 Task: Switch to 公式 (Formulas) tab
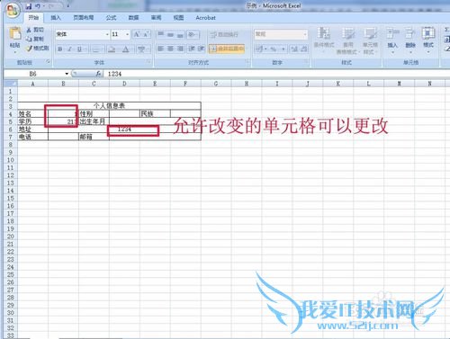coord(111,18)
